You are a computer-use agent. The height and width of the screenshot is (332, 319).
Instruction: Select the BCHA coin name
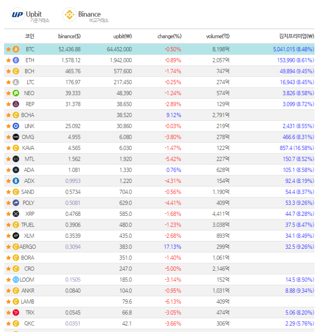(x=28, y=115)
